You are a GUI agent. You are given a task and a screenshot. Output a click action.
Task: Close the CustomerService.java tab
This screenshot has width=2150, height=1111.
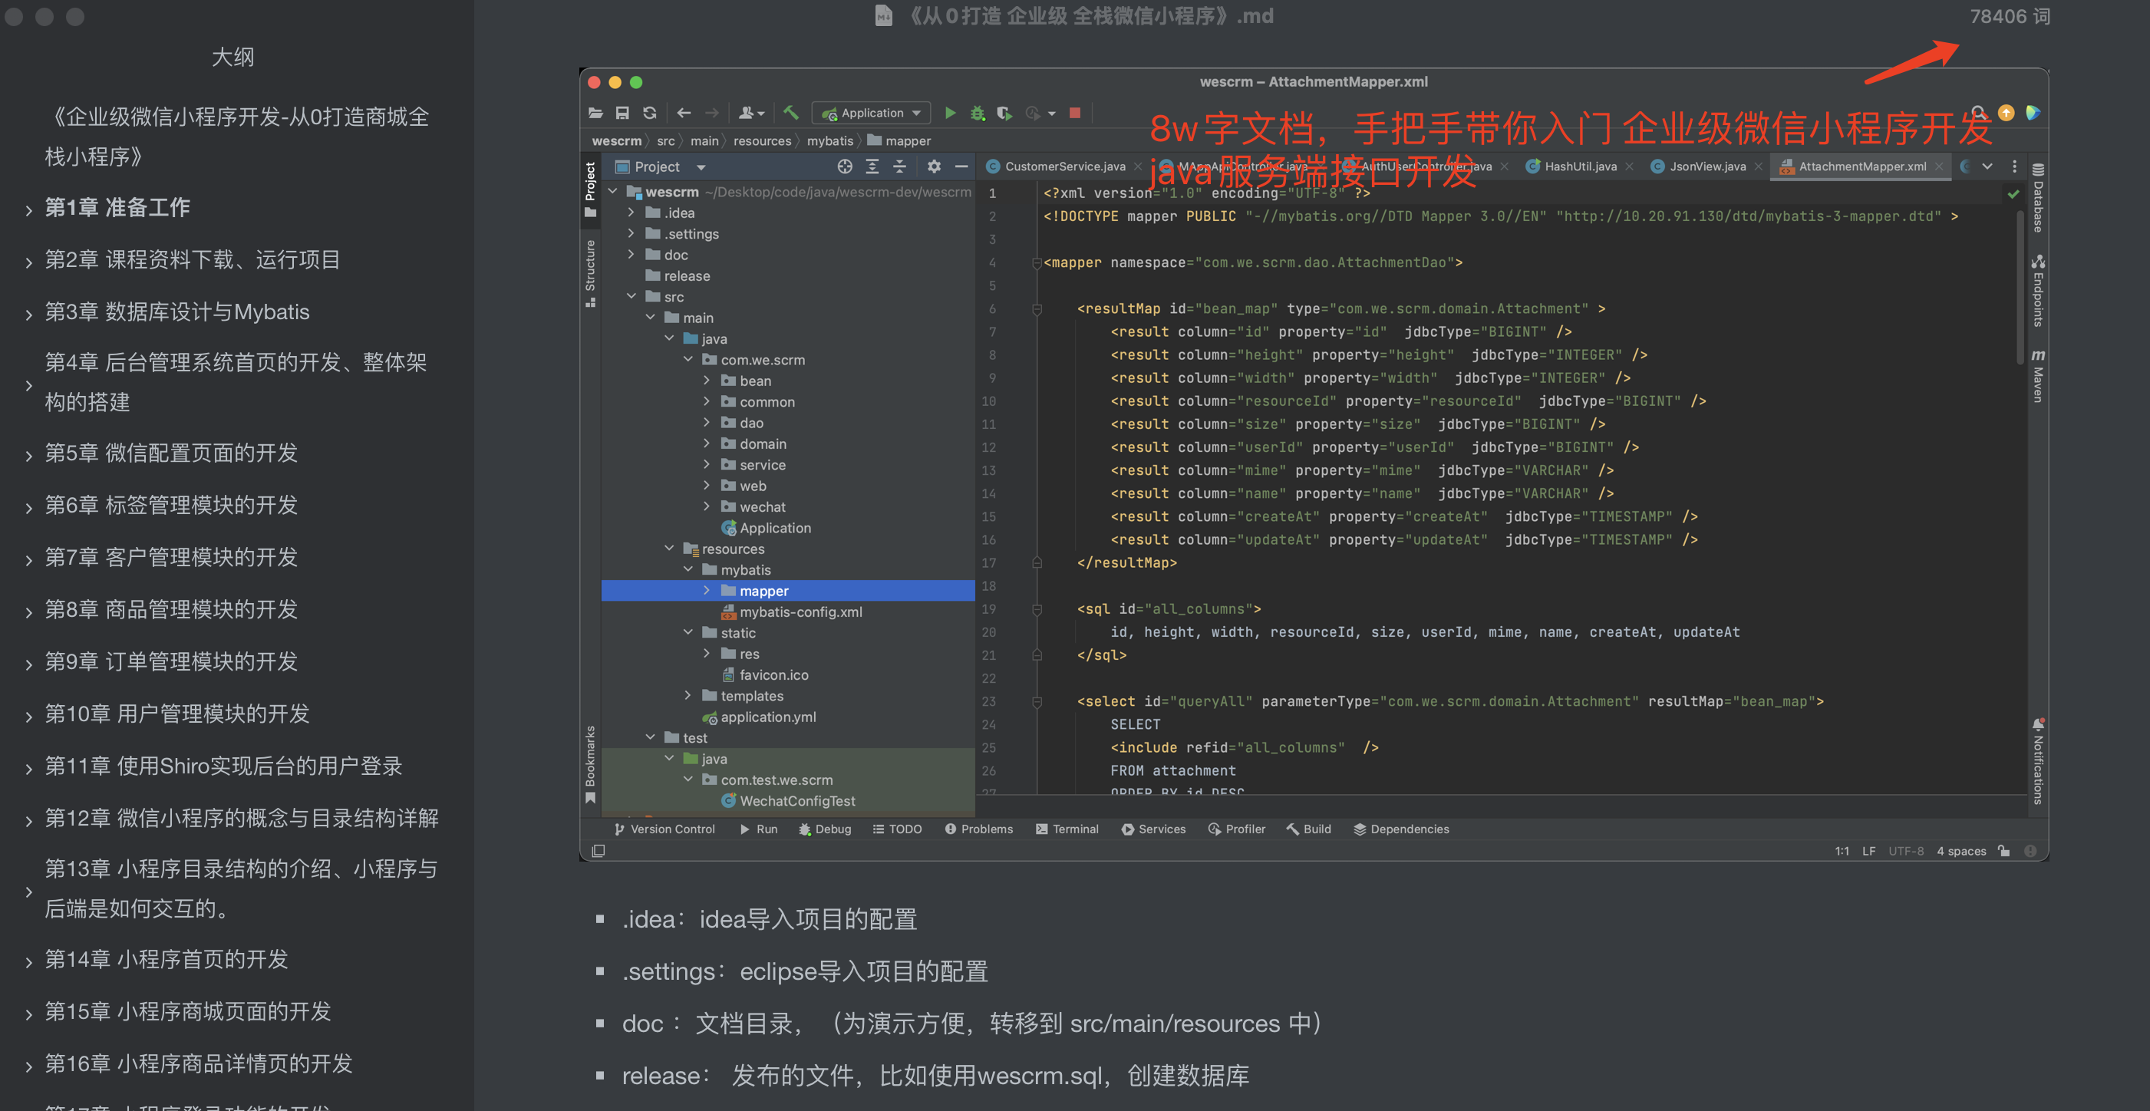1138,166
